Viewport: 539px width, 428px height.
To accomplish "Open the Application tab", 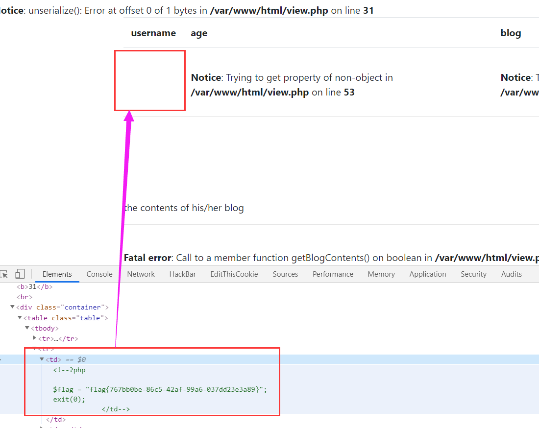I will click(428, 274).
